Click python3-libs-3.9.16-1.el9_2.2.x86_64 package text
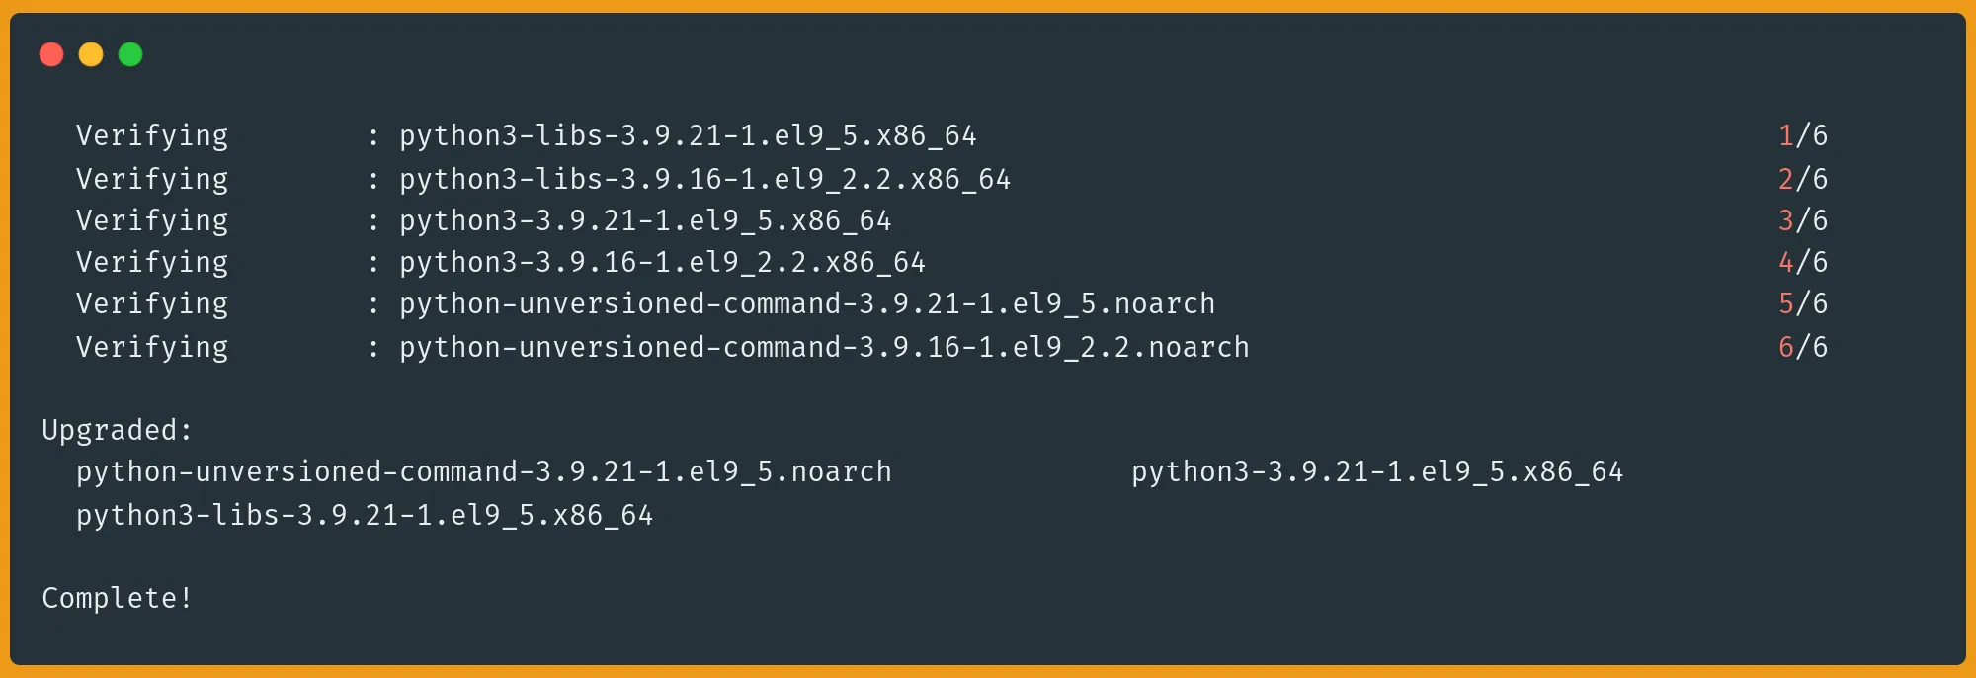The image size is (1976, 678). point(704,179)
